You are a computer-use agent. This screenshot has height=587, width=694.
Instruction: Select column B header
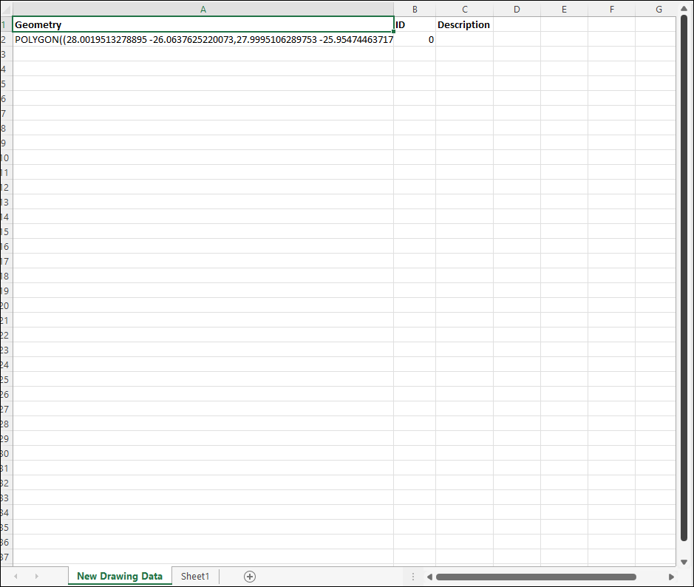coord(415,9)
